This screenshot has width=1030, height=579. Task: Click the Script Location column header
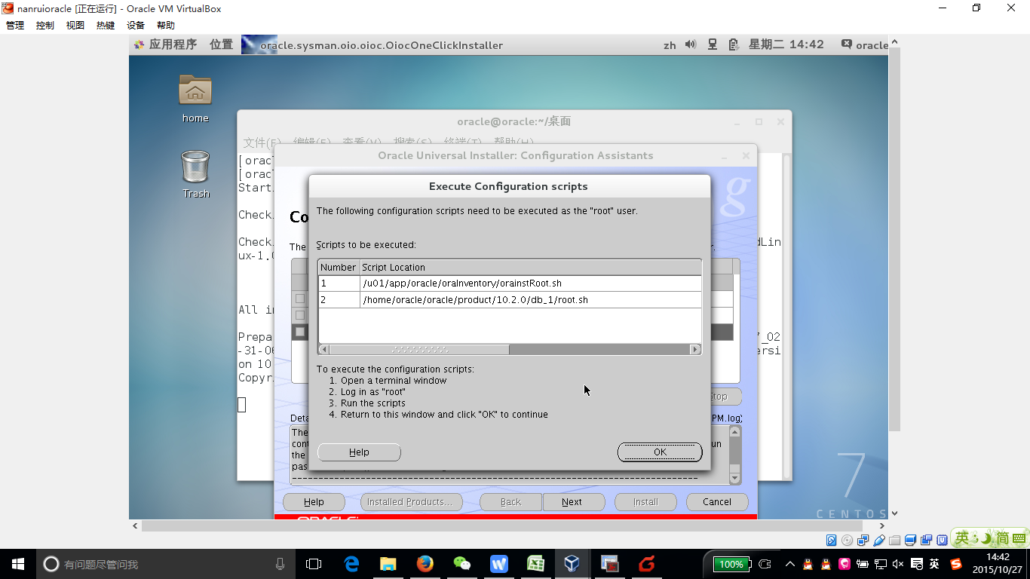531,268
